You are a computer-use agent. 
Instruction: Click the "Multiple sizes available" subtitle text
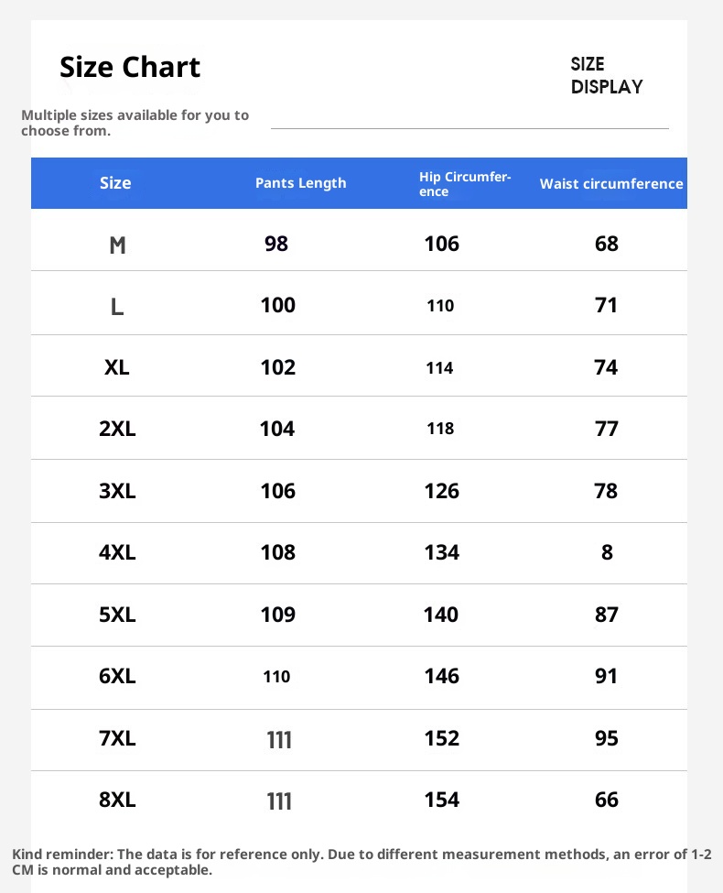tap(135, 123)
